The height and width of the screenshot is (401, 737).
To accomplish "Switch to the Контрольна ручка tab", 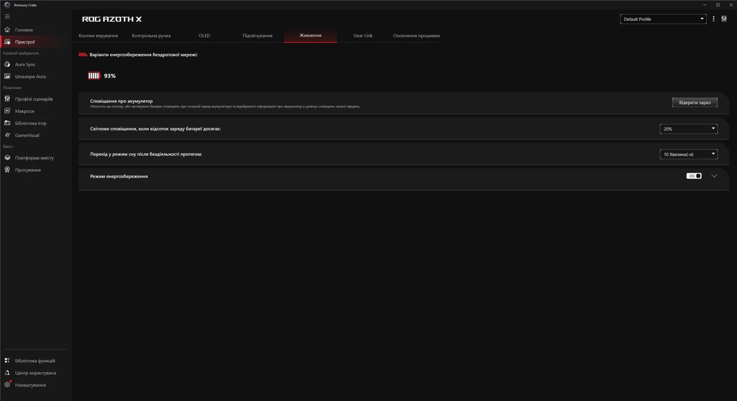I will (151, 36).
